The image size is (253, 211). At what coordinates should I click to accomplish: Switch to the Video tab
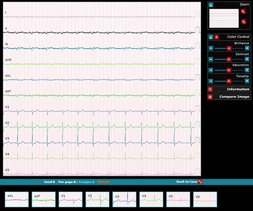click(x=103, y=182)
